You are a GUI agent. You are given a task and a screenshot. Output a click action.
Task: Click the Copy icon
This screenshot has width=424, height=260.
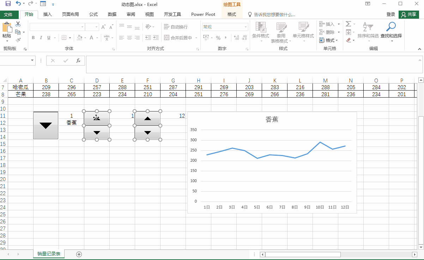coord(18,32)
